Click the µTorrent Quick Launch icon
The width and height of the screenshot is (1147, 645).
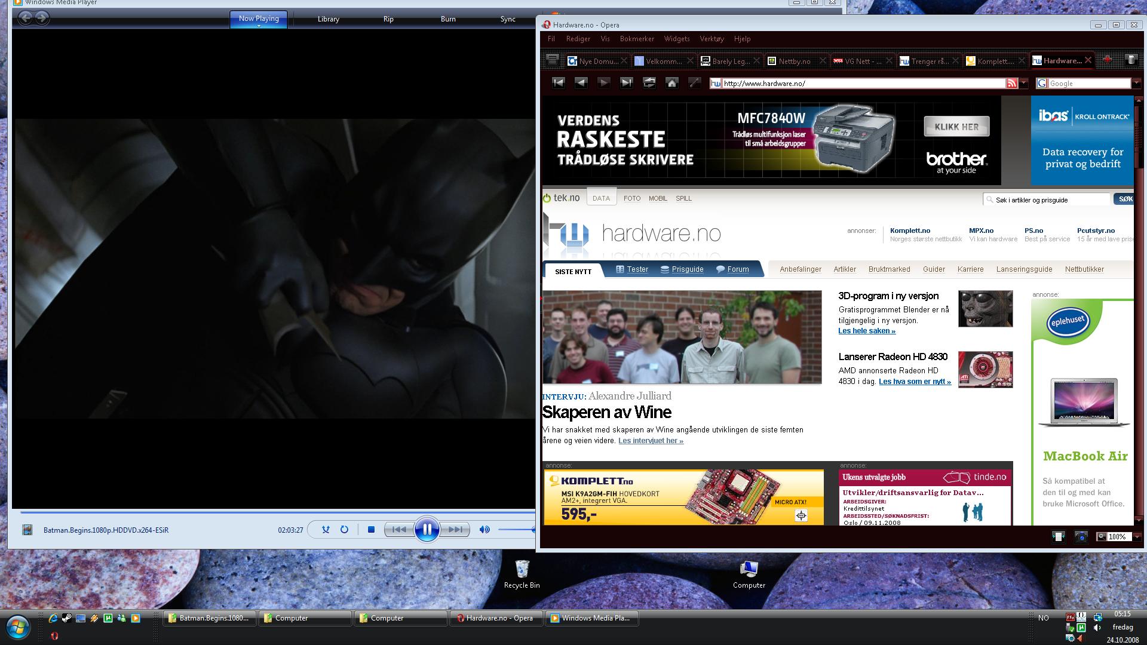click(108, 618)
